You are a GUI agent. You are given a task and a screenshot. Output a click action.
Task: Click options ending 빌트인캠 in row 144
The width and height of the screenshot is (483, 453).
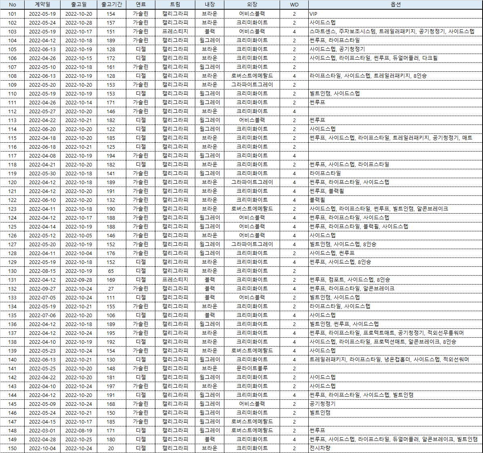395,395
